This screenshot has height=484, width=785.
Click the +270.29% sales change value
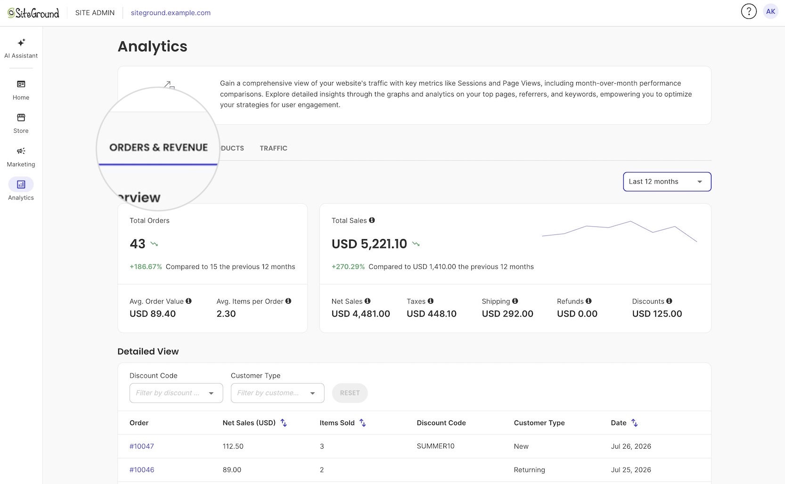pos(348,266)
